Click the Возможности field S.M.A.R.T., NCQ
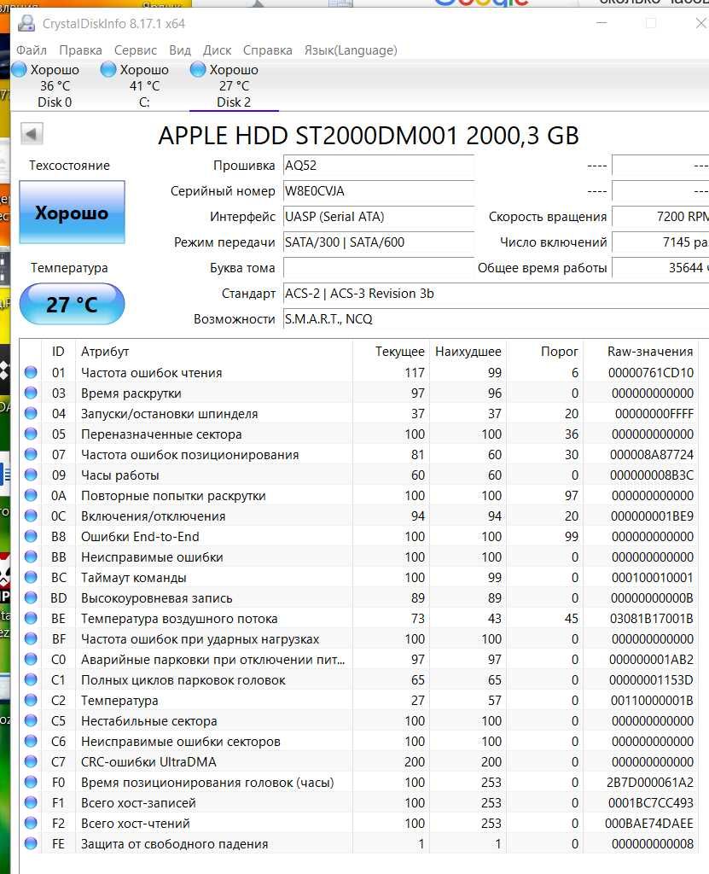 [496, 319]
